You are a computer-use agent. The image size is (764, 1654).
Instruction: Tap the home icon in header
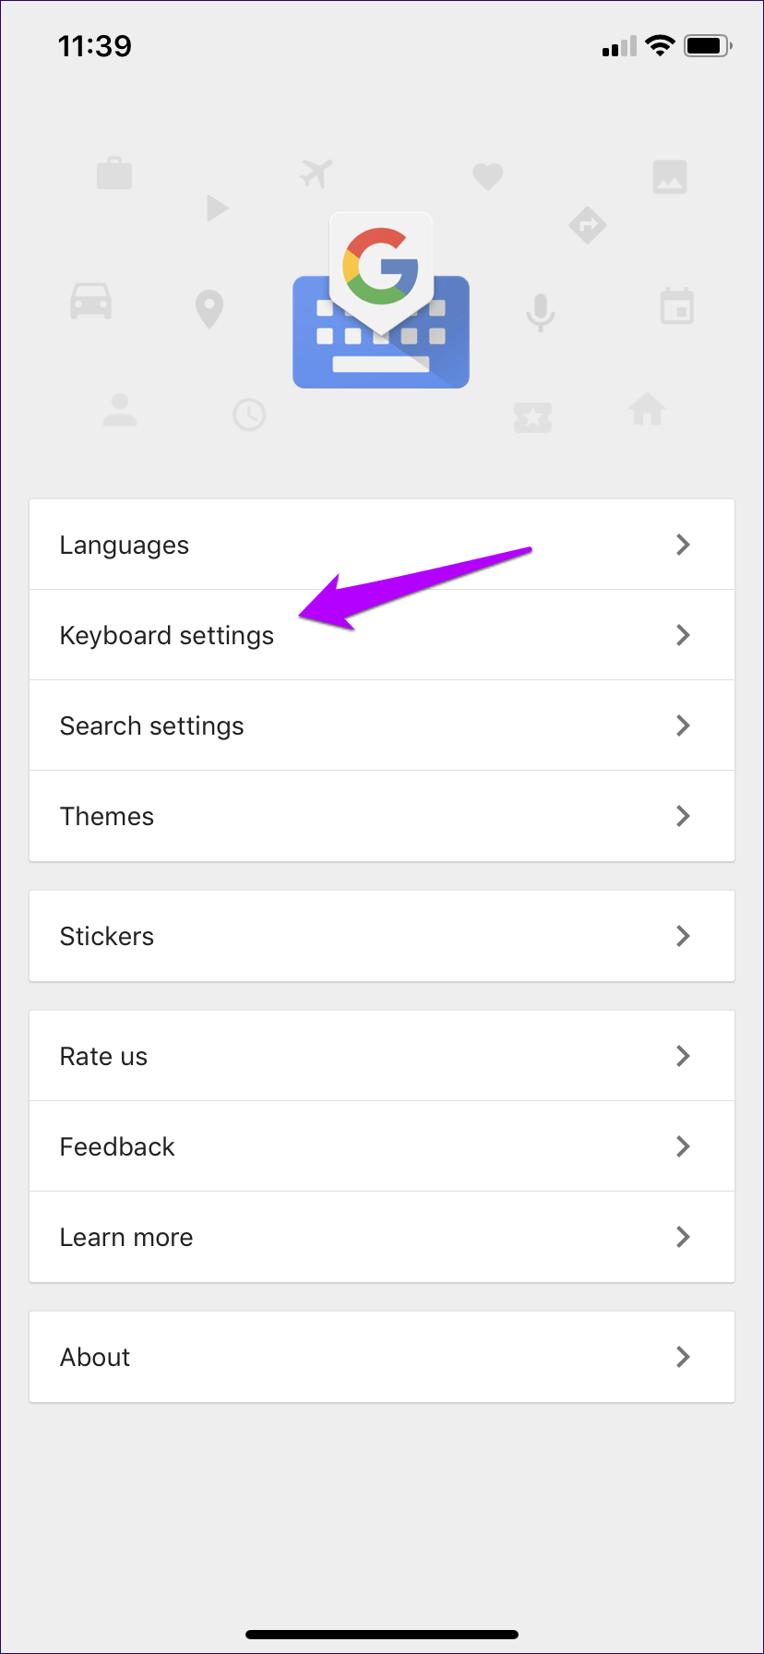[647, 408]
